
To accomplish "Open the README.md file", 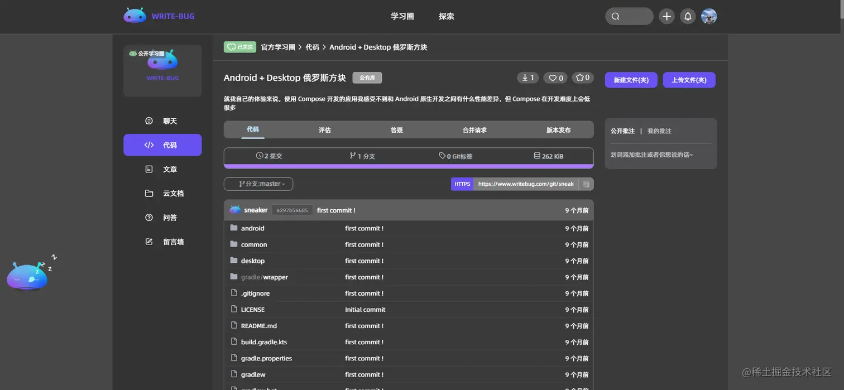I will [259, 325].
